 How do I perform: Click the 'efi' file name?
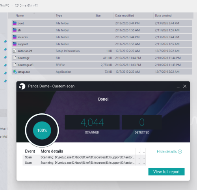(x=19, y=30)
